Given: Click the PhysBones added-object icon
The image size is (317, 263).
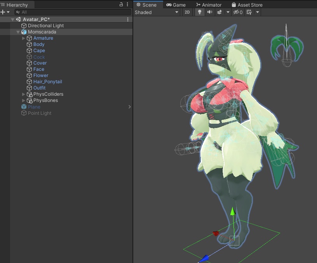Looking at the screenshot, I should tap(30, 101).
